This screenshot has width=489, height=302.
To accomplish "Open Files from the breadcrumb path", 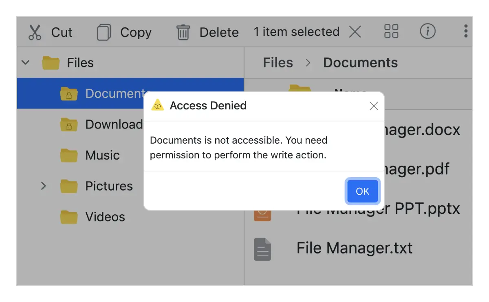I will coord(278,62).
